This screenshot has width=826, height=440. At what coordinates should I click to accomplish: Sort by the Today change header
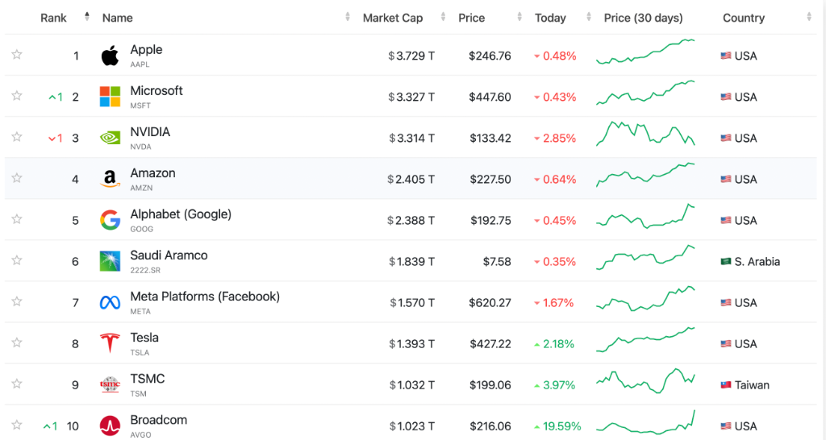(550, 18)
